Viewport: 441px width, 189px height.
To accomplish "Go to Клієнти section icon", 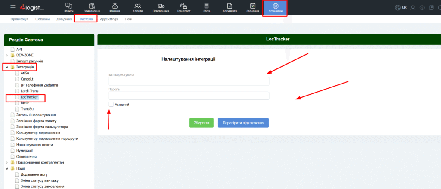I will [x=138, y=6].
